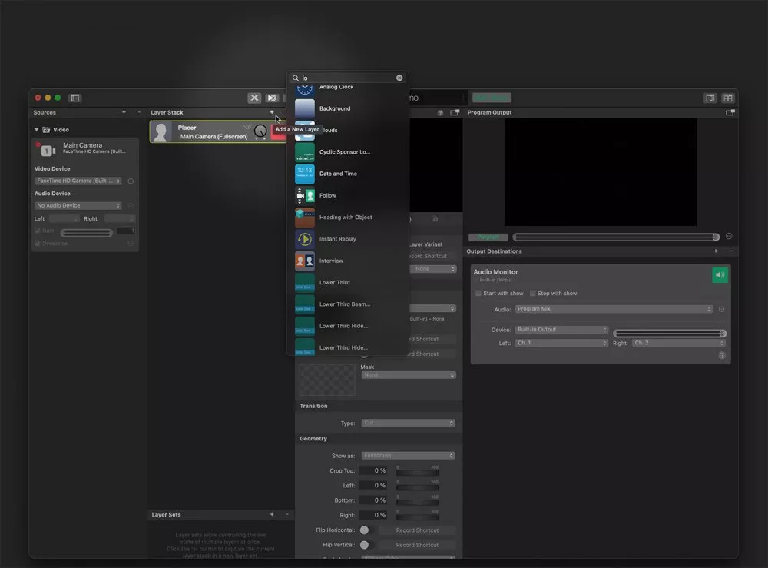Viewport: 768px width, 568px height.
Task: Click the Cut (X) button in the toolbar
Action: 254,98
